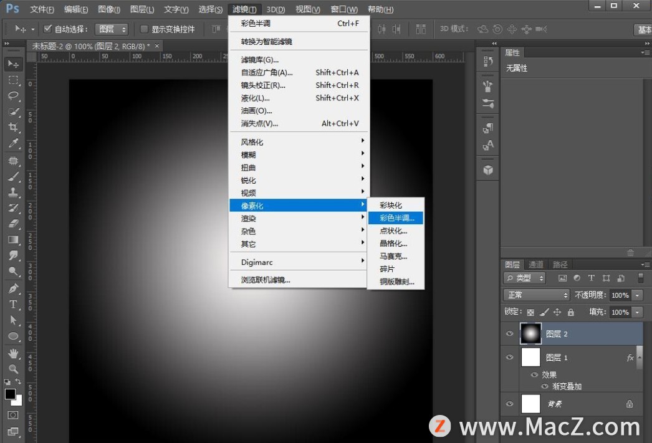Open the 基本 workspace switcher
652x443 pixels.
point(643,29)
